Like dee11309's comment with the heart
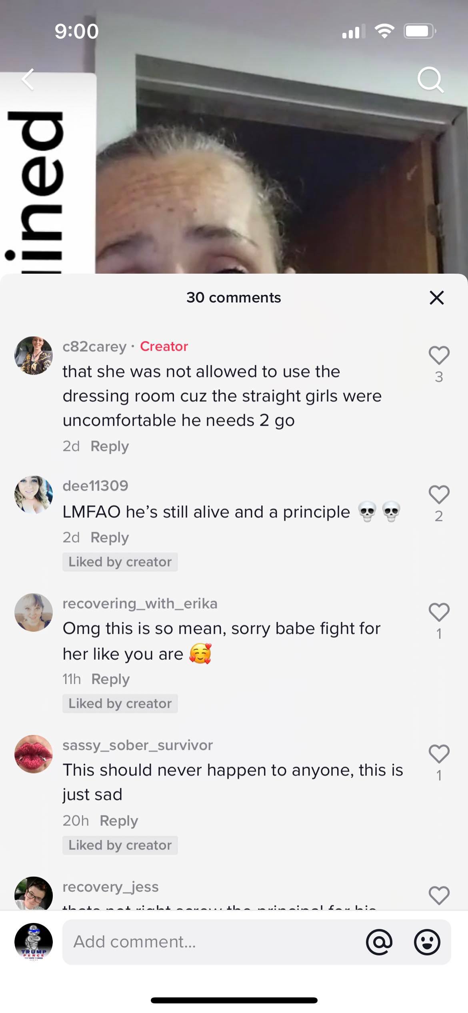The height and width of the screenshot is (1013, 468). [x=439, y=494]
